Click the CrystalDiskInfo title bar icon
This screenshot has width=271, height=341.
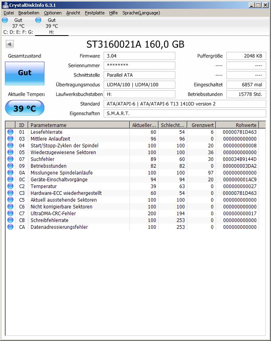tap(5, 5)
